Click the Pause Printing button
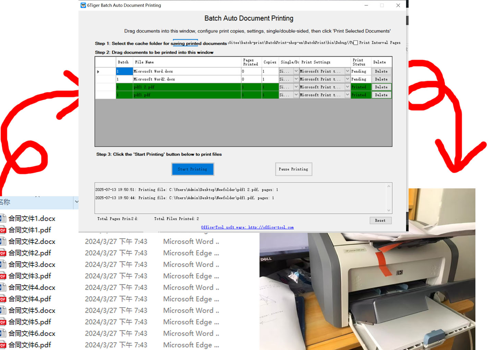The width and height of the screenshot is (496, 350). click(293, 169)
